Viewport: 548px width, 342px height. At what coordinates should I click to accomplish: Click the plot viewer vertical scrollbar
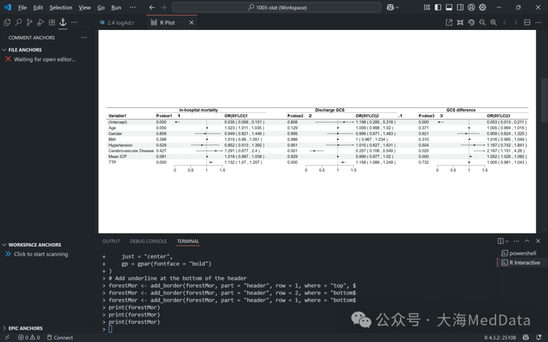coord(544,100)
